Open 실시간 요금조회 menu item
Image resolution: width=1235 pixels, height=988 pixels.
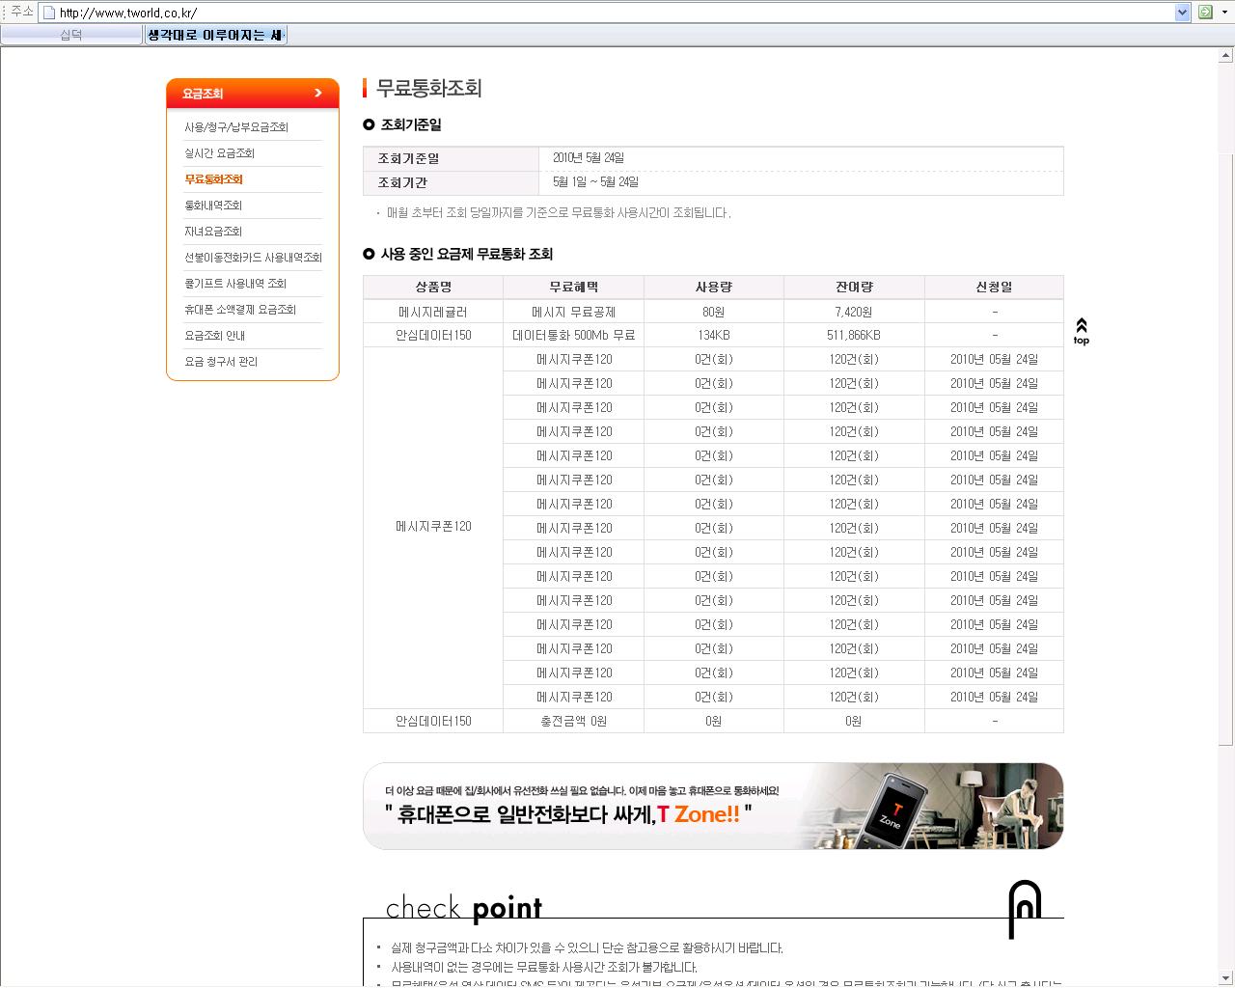220,153
